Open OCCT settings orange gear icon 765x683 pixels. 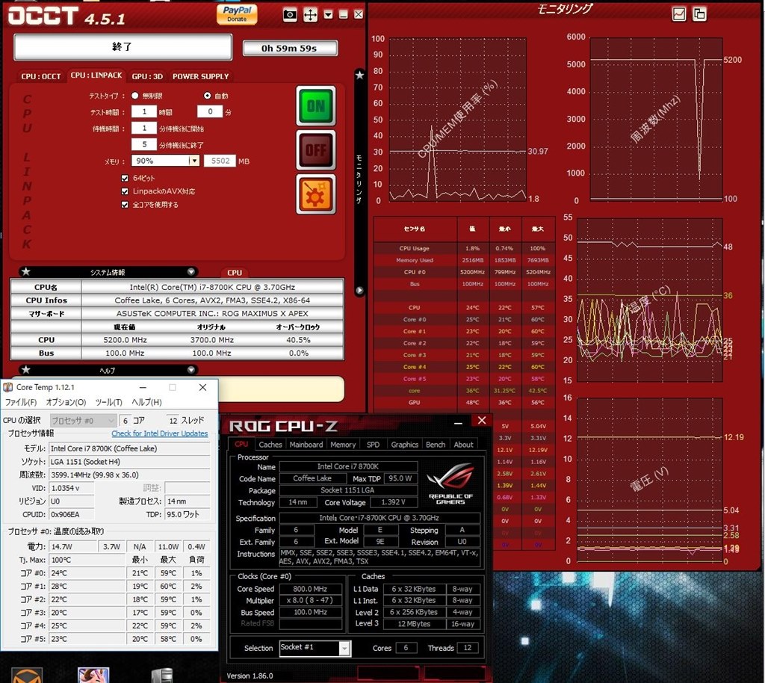point(316,194)
